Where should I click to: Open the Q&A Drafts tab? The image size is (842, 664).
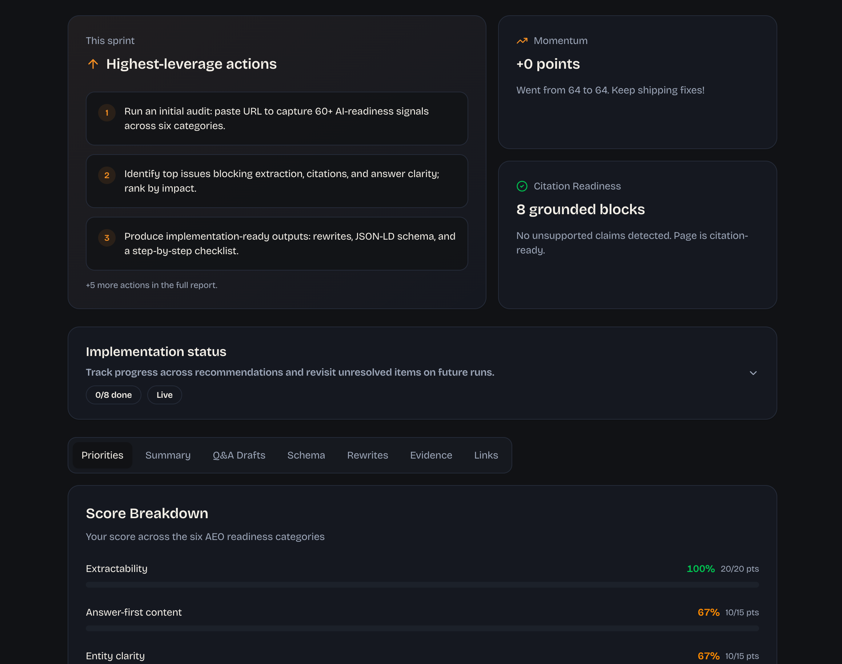click(239, 455)
